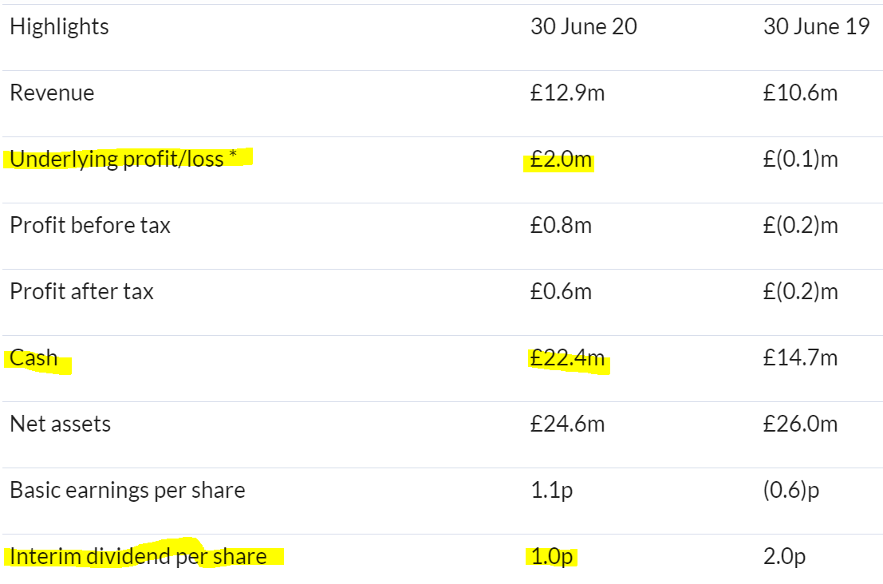Select the Profit after tax label

coord(81,292)
